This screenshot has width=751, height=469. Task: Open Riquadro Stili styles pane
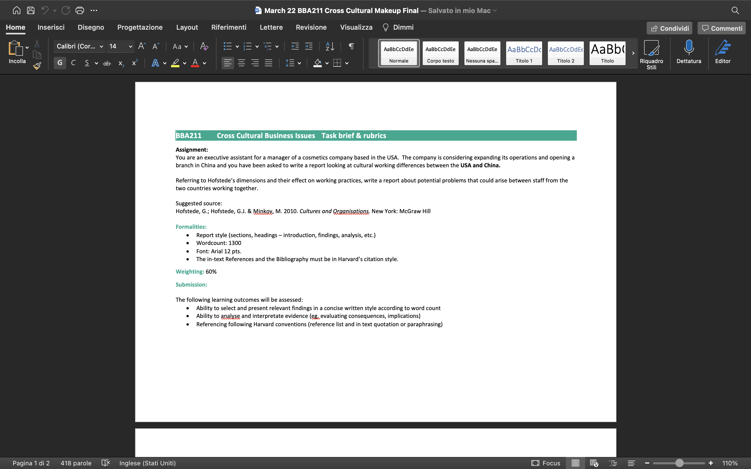(651, 55)
